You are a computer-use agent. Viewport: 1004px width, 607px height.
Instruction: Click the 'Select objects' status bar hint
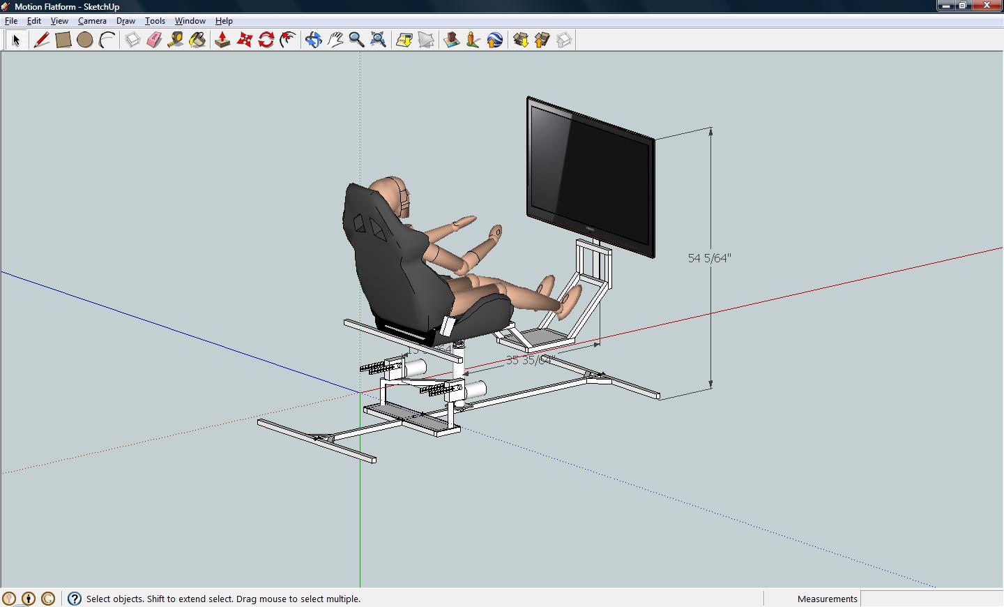point(223,599)
